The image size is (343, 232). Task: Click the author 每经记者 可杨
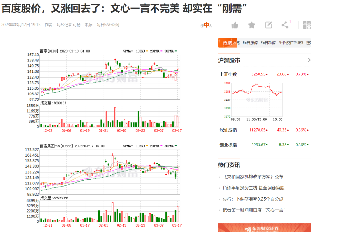69,25
